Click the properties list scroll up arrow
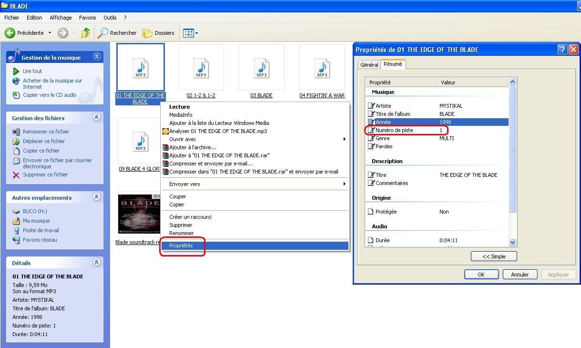This screenshot has height=348, width=581. pyautogui.click(x=513, y=82)
